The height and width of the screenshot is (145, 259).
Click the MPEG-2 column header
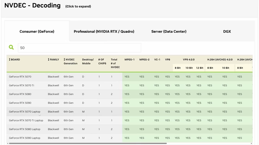144,60
